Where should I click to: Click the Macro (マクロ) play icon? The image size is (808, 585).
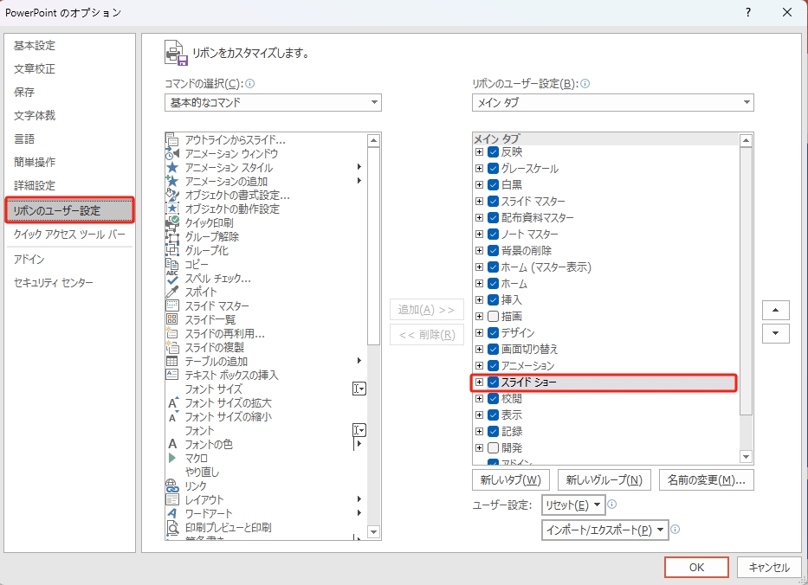pyautogui.click(x=172, y=458)
